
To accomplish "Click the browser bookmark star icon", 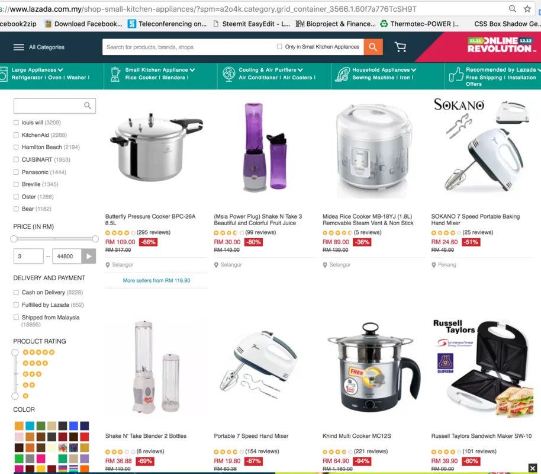I will [527, 9].
